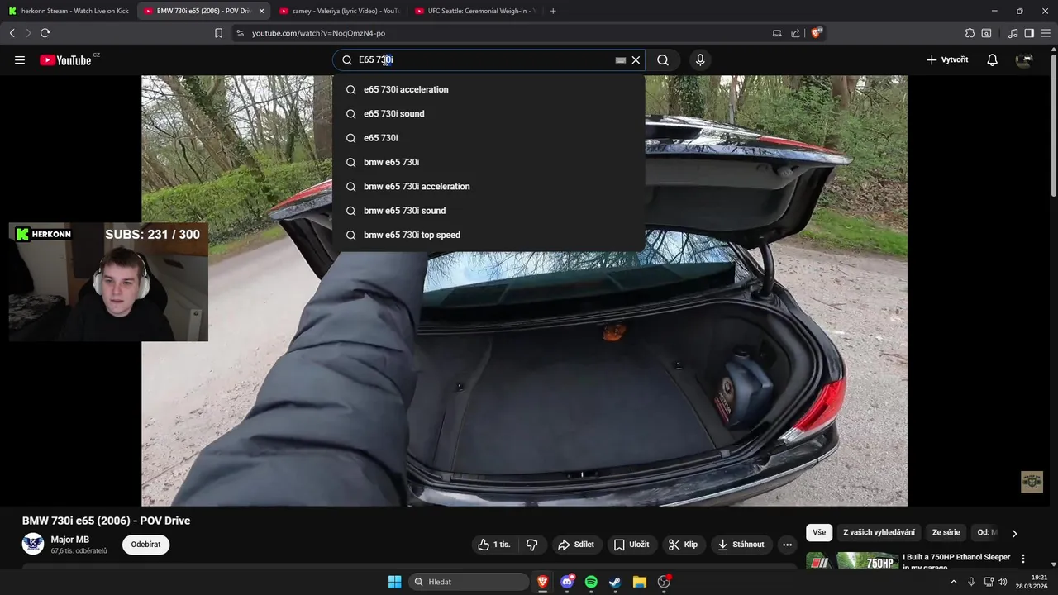Close the BMW 730i e65 tab

tap(262, 11)
